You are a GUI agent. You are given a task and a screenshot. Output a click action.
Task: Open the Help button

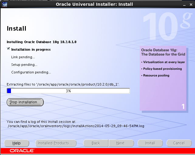[x=16, y=143]
